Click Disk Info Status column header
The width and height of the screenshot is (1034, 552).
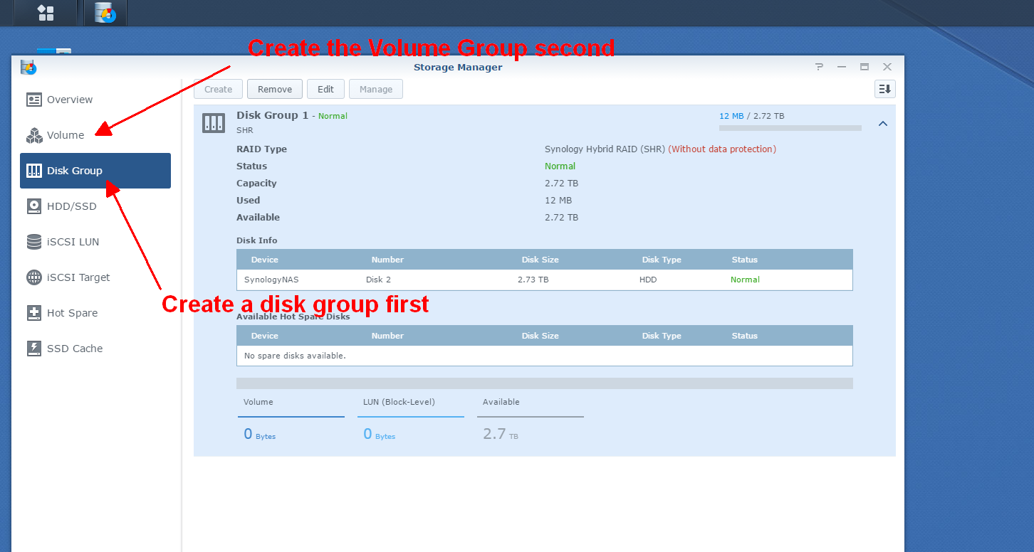(745, 260)
